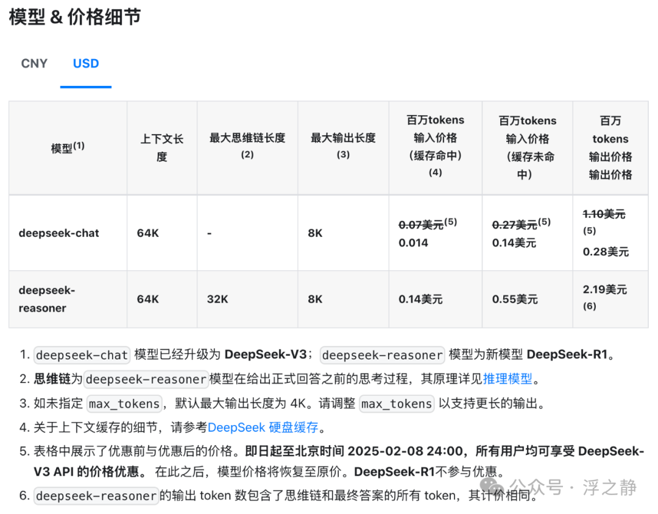Image resolution: width=658 pixels, height=514 pixels.
Task: Click 64K in the deepseek-reasoner row
Action: coord(147,299)
